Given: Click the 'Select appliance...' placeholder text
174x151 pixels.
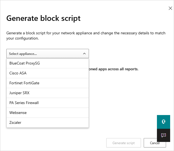Looking at the screenshot, I should point(23,54).
